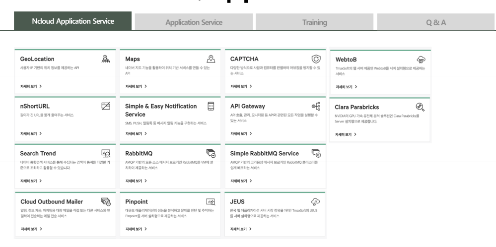Open 자세히 보기 link under Clara Parabricks

(x=346, y=134)
